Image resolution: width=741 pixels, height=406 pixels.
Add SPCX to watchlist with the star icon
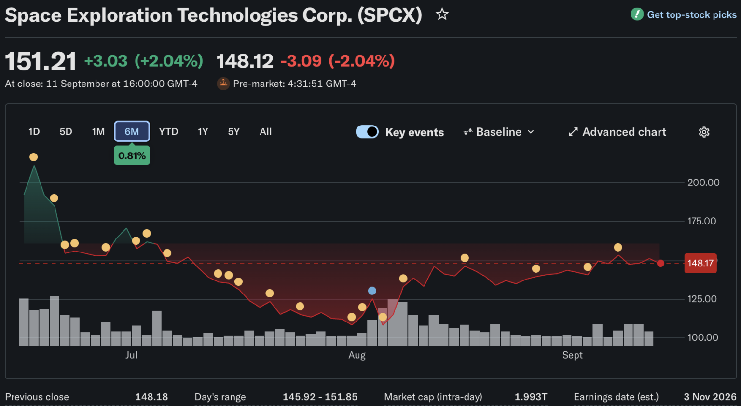[x=442, y=14]
